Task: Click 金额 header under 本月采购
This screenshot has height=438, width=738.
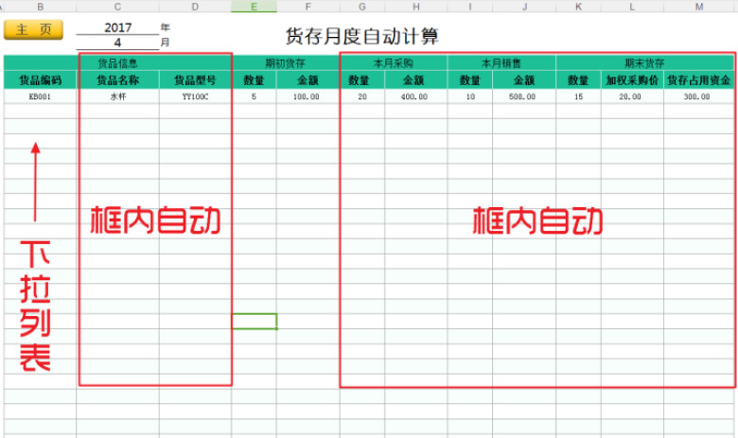Action: click(416, 80)
